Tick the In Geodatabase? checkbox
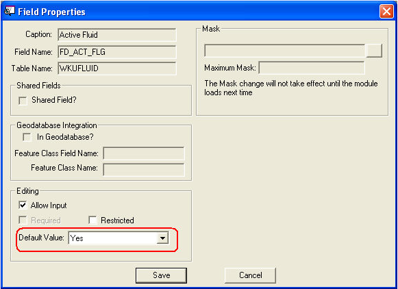398x289 pixels. pos(27,137)
